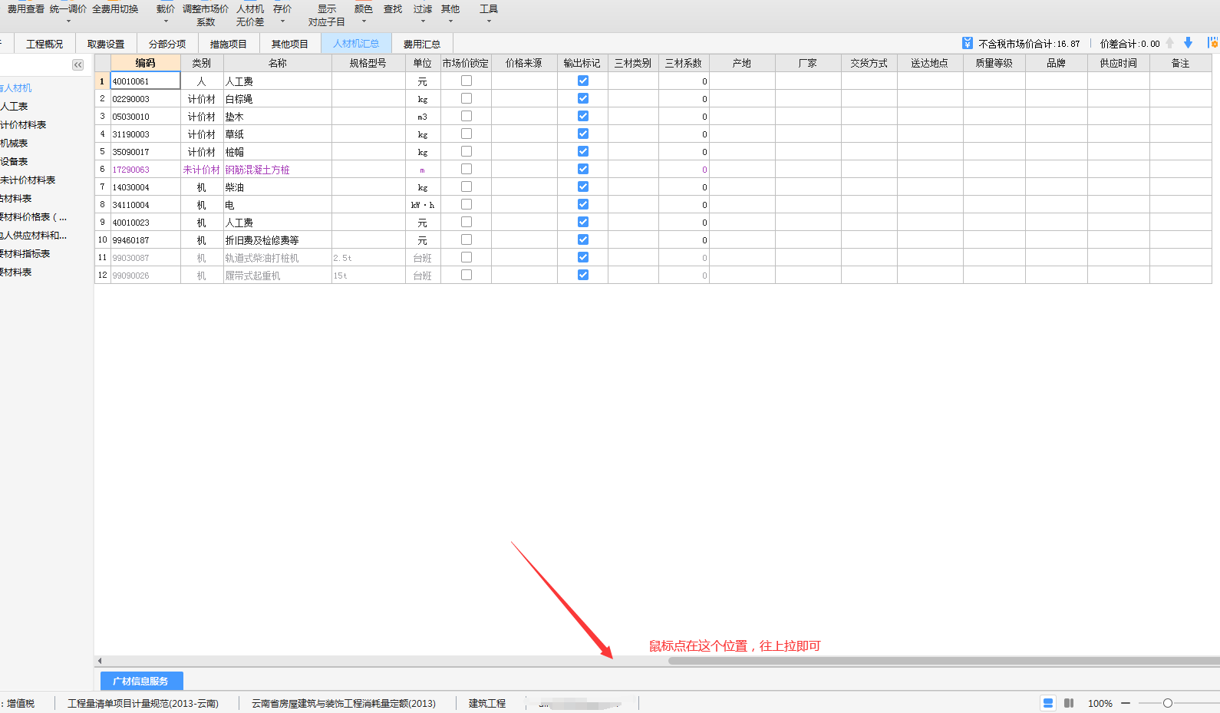The image size is (1220, 713).
Task: Switch to double-page view icon in status bar
Action: (x=1069, y=703)
